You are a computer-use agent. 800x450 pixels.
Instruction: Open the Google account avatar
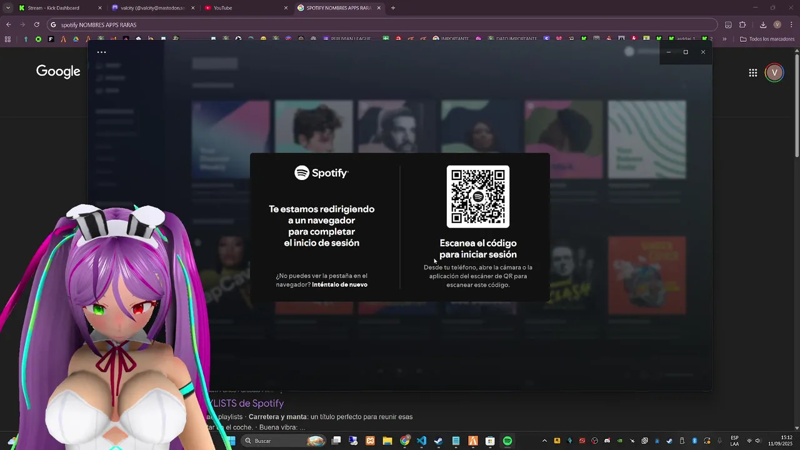(x=774, y=73)
